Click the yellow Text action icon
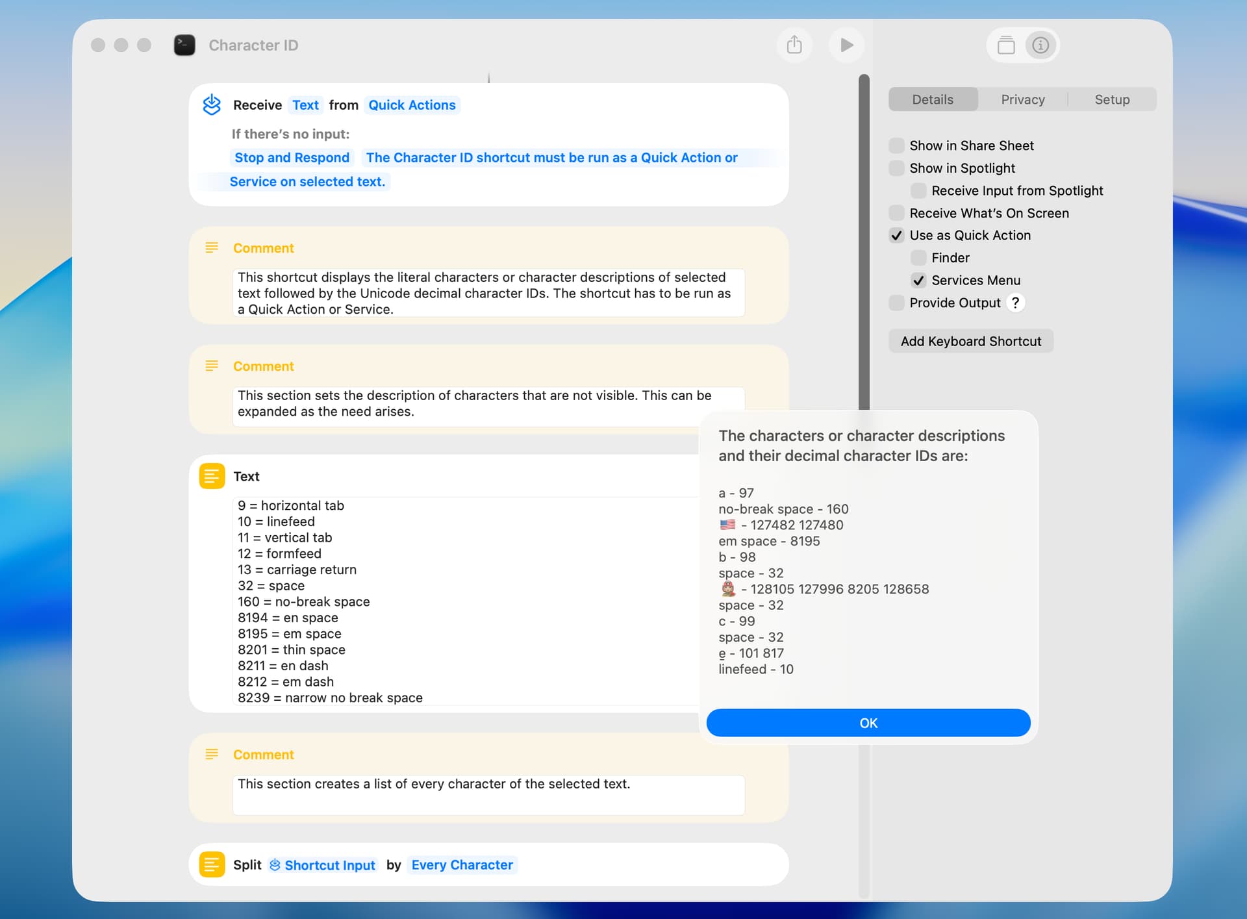The image size is (1247, 919). (x=212, y=476)
